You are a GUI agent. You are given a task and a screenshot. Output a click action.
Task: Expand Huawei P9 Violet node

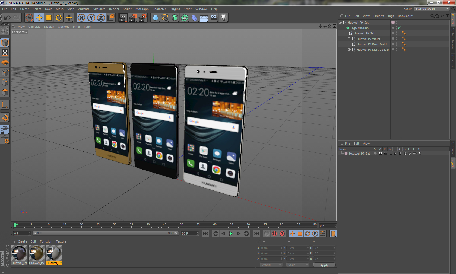tap(349, 39)
